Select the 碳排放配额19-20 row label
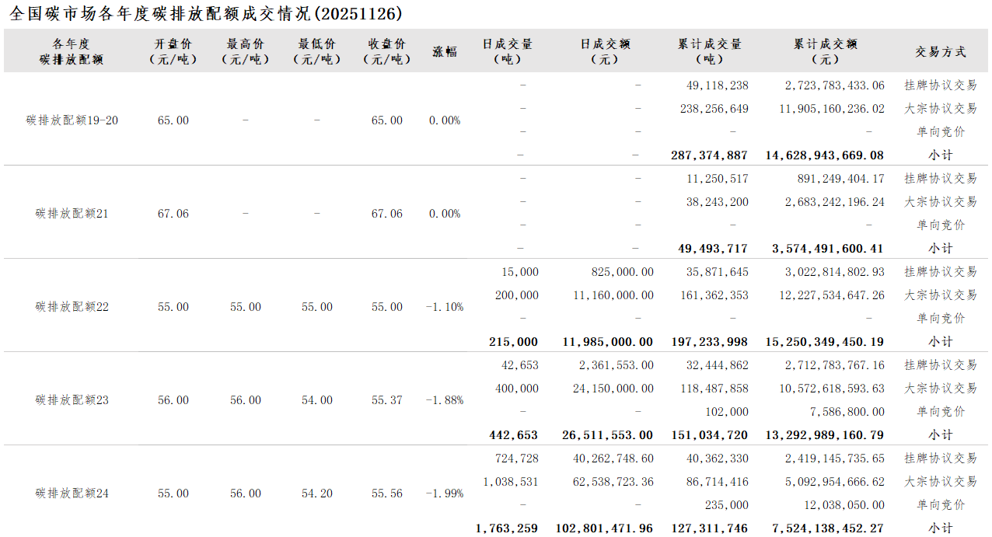This screenshot has width=992, height=537. (x=72, y=120)
